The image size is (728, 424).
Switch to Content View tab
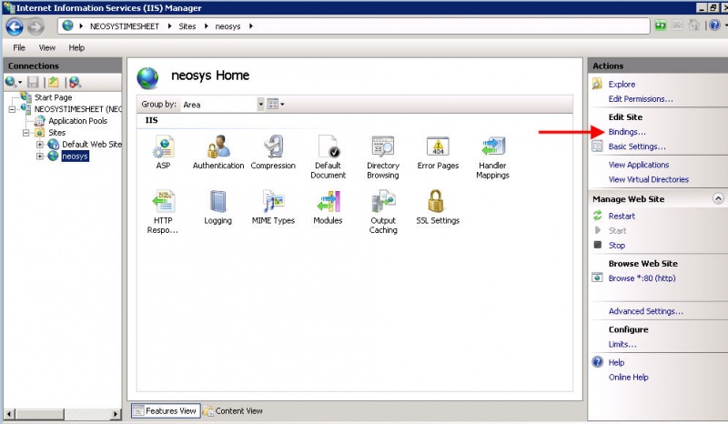tap(234, 410)
